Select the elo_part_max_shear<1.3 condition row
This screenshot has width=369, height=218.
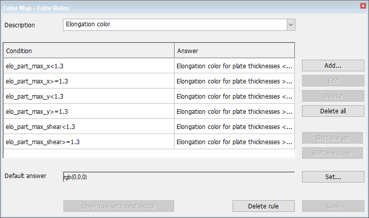[89, 126]
